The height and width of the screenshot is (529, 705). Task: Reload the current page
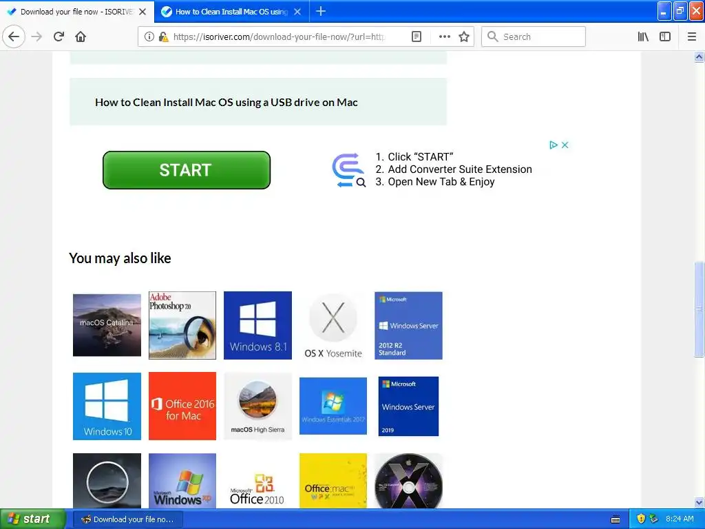click(x=59, y=37)
